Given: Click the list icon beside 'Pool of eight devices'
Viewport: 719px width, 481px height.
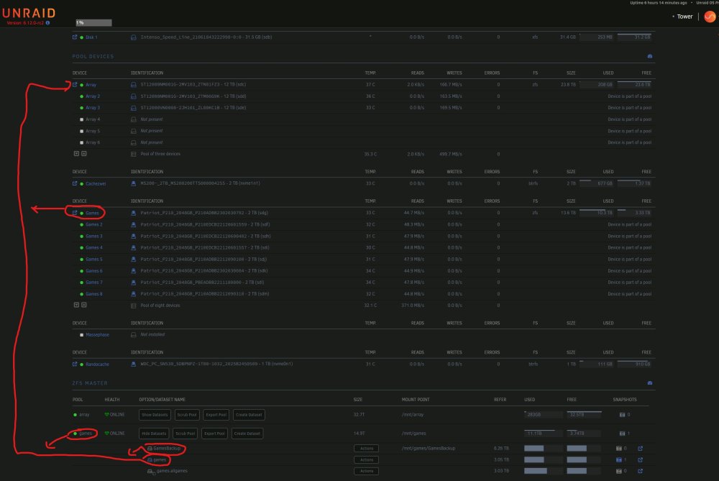Looking at the screenshot, I should click(x=134, y=306).
